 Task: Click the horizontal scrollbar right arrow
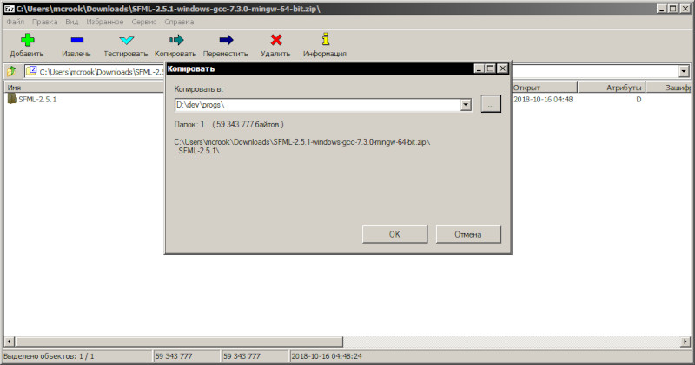click(x=685, y=342)
